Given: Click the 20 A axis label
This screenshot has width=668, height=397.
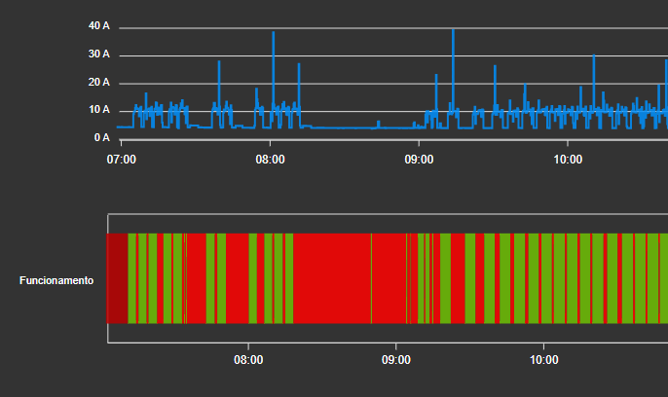Looking at the screenshot, I should coord(99,82).
